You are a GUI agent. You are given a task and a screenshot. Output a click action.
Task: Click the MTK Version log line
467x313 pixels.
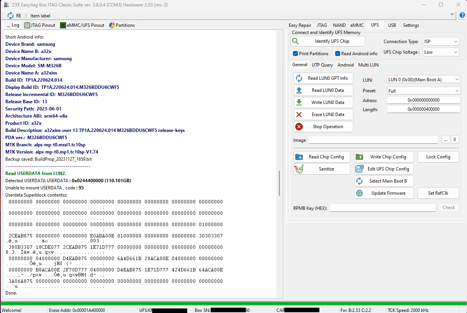[52, 152]
